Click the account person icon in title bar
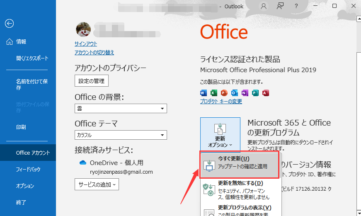 [264, 6]
